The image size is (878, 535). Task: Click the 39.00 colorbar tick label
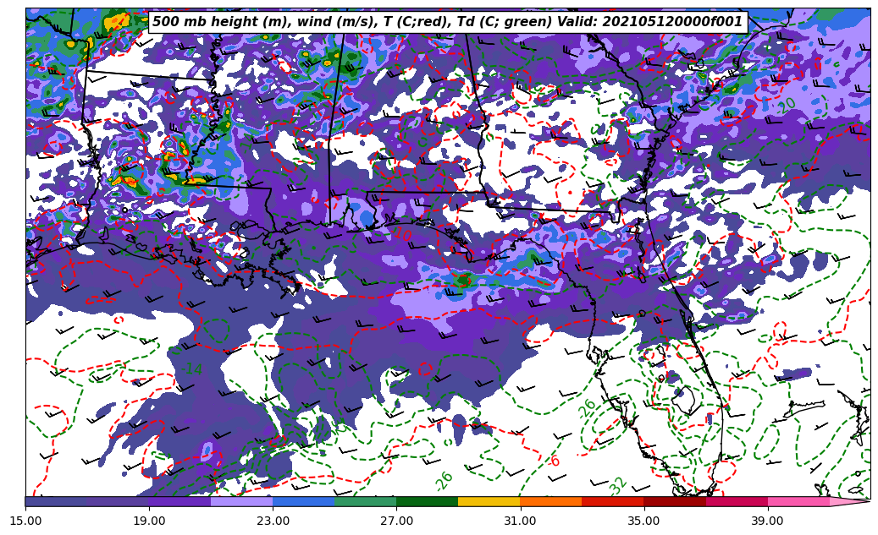767,521
